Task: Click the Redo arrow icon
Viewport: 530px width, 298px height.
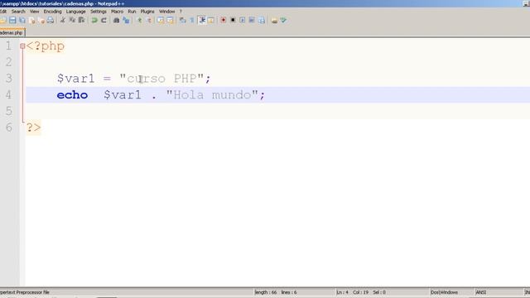Action: [x=104, y=20]
